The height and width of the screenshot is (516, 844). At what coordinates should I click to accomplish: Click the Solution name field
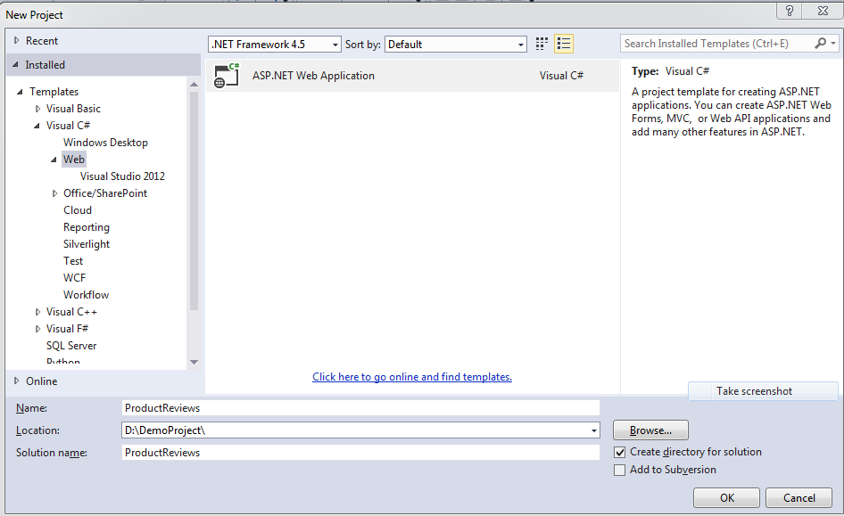click(360, 453)
